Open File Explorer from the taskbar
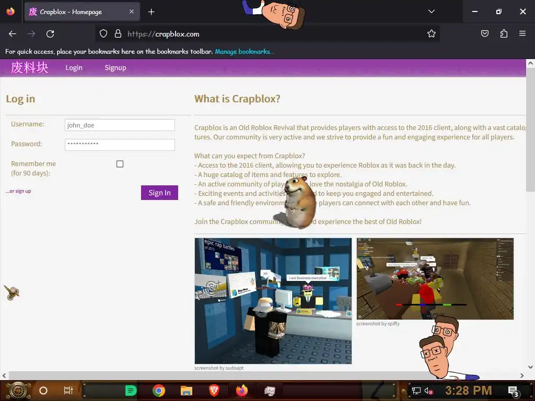 click(187, 391)
